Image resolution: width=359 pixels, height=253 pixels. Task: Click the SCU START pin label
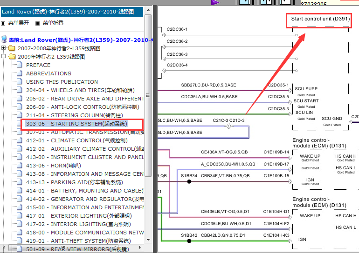coord(306,101)
